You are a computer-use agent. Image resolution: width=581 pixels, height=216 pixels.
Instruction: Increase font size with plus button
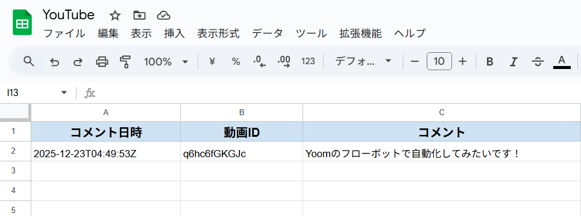pyautogui.click(x=462, y=62)
